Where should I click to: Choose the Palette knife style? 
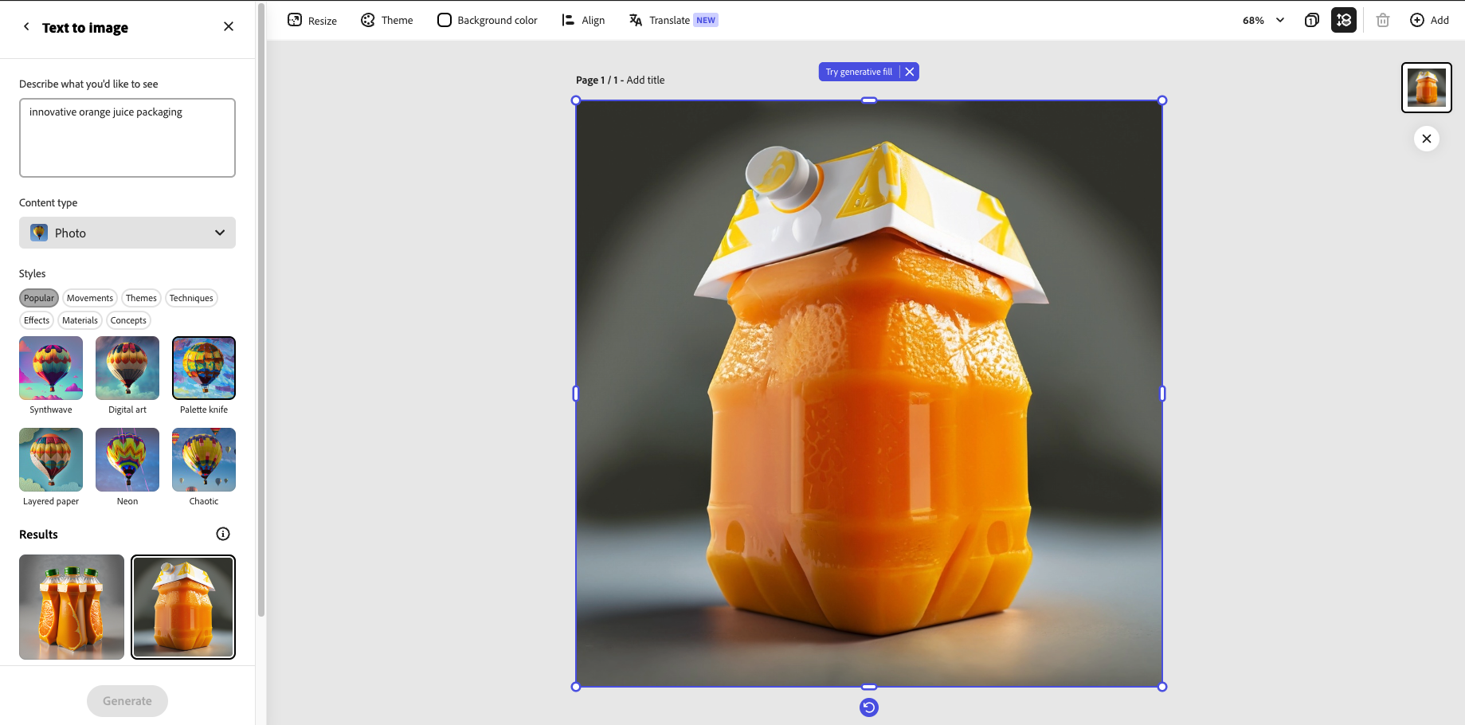click(x=204, y=368)
